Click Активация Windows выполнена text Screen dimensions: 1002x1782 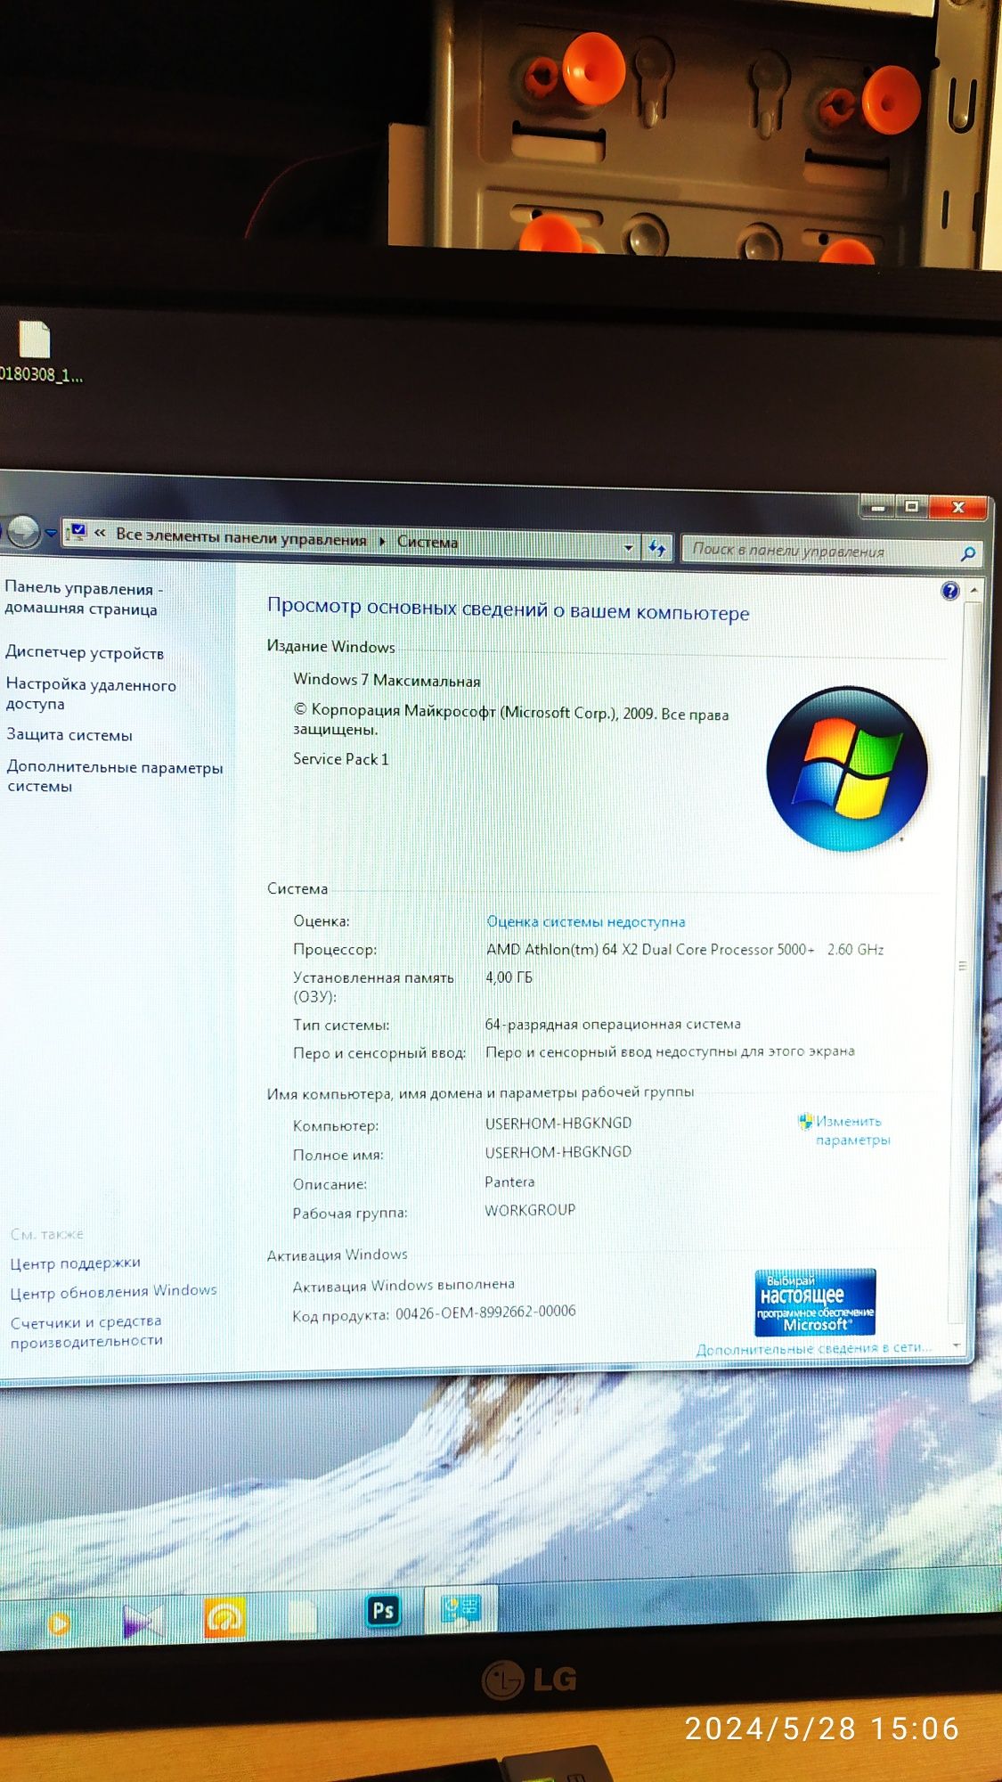(x=403, y=1286)
